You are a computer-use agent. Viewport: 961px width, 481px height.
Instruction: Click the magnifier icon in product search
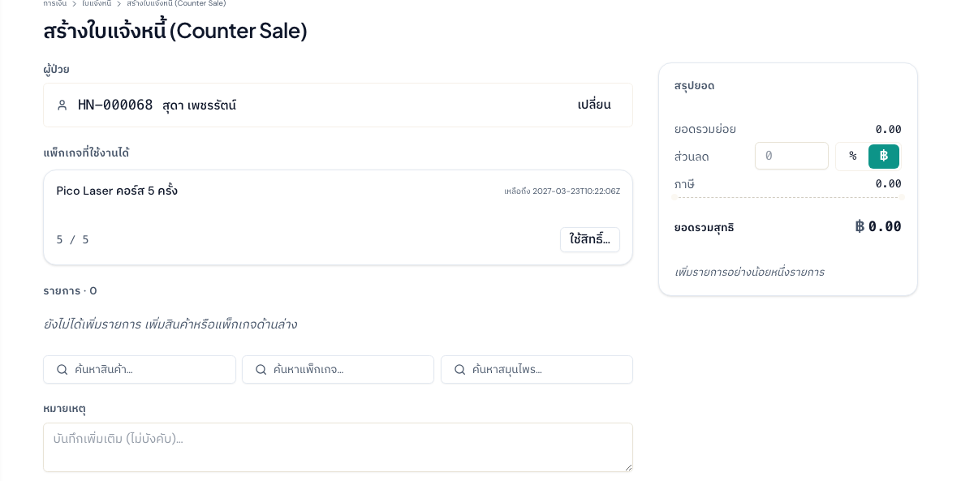pos(62,370)
